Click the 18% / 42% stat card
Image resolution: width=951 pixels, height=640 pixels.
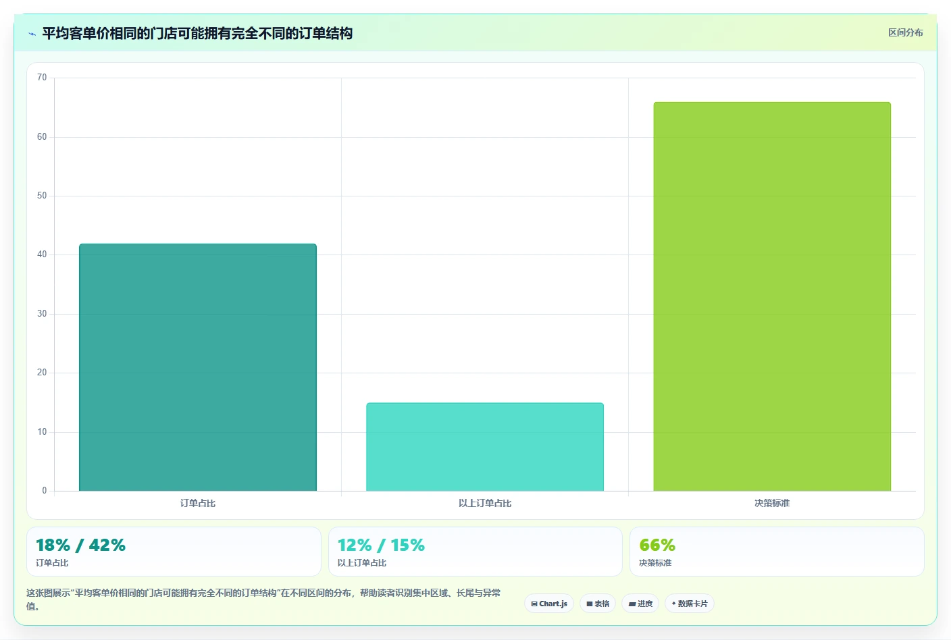[x=174, y=552]
